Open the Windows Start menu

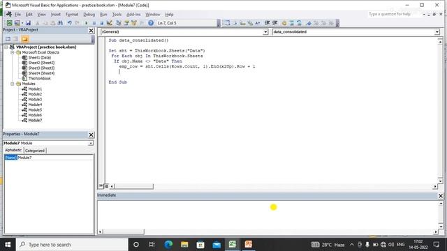pos(8,245)
